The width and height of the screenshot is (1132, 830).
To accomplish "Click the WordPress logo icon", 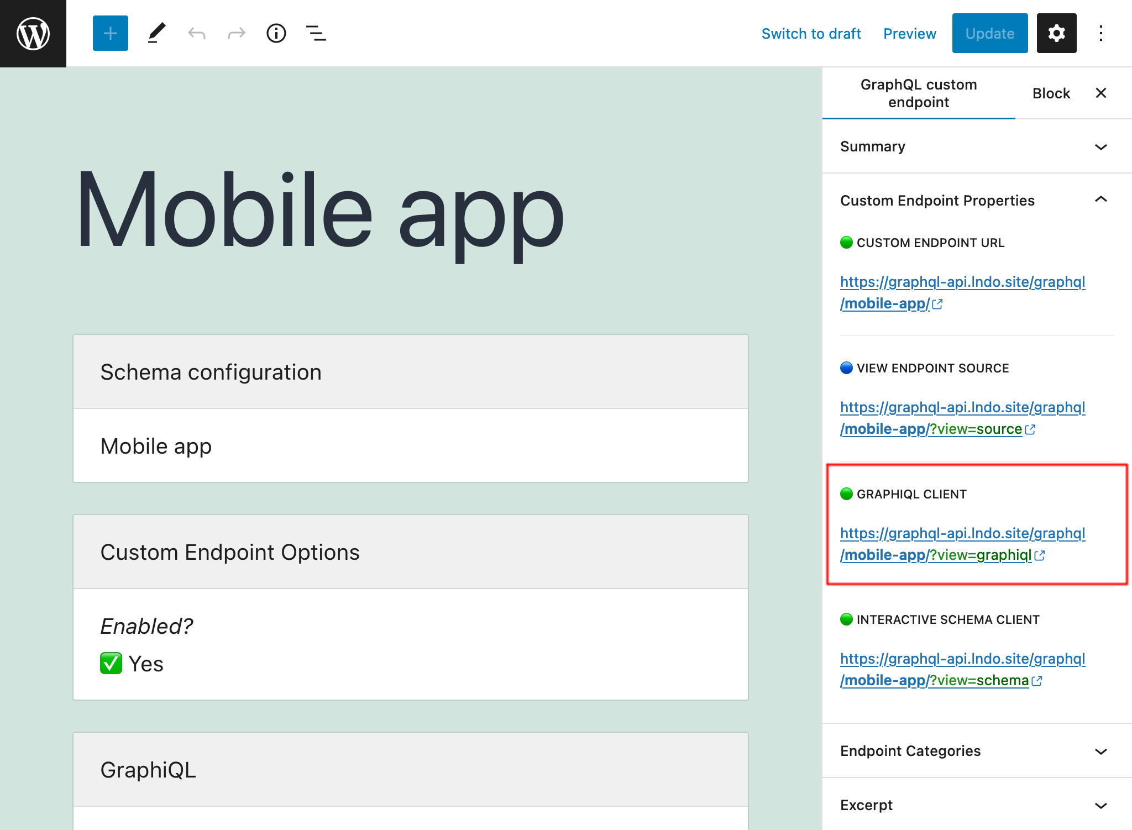I will (x=33, y=33).
